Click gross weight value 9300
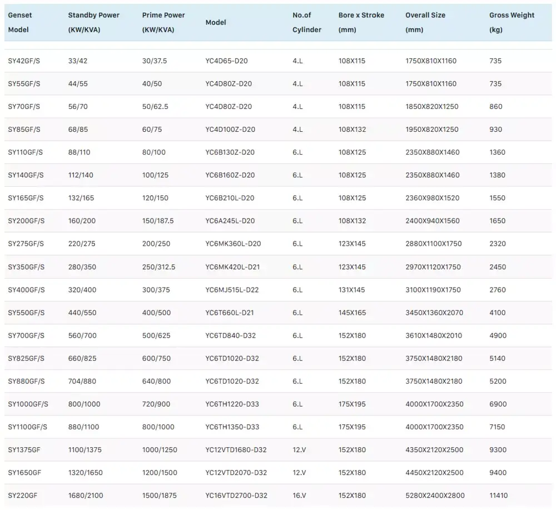Viewport: 556px width, 510px height. click(498, 450)
